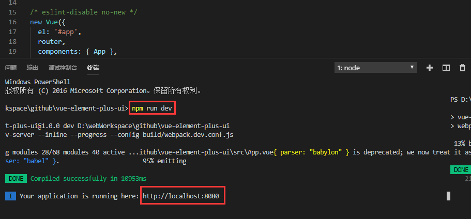Viewport: 471px width, 219px height.
Task: Click the green DONE badge before 'Compiled successfully'
Action: (x=16, y=179)
